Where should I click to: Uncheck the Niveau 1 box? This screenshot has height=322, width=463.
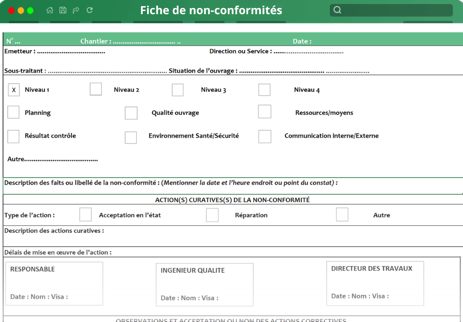click(14, 89)
